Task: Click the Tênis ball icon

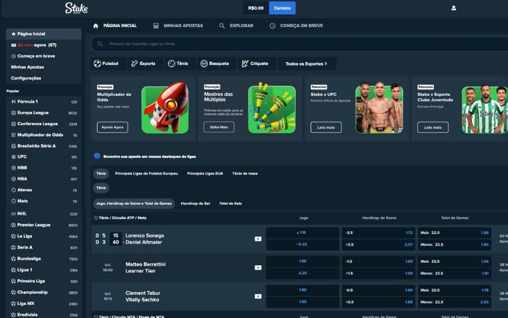Action: coord(172,64)
